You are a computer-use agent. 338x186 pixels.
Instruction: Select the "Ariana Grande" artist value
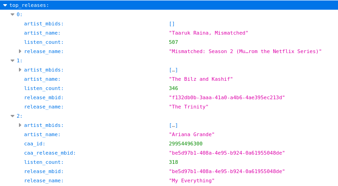coord(191,134)
